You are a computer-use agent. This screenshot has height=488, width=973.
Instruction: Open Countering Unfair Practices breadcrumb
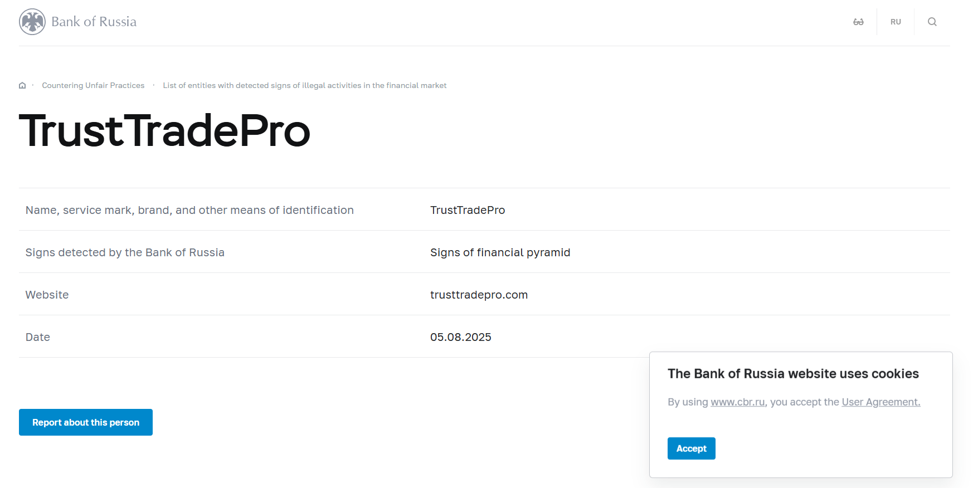tap(93, 85)
